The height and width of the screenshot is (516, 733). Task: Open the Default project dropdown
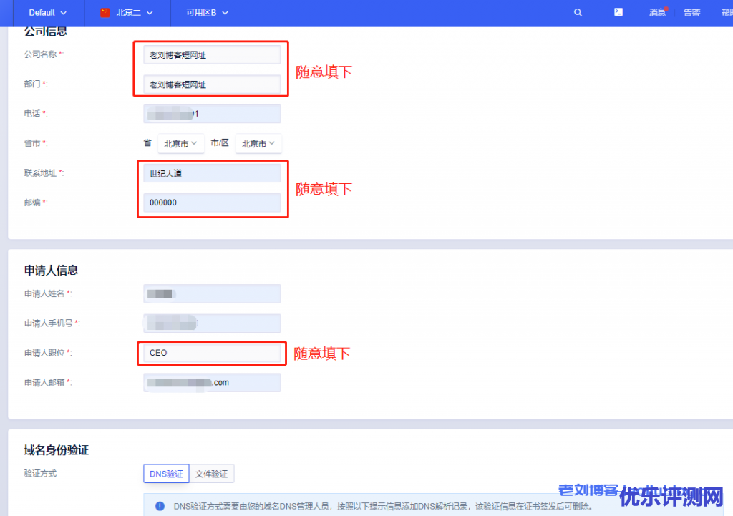[48, 13]
